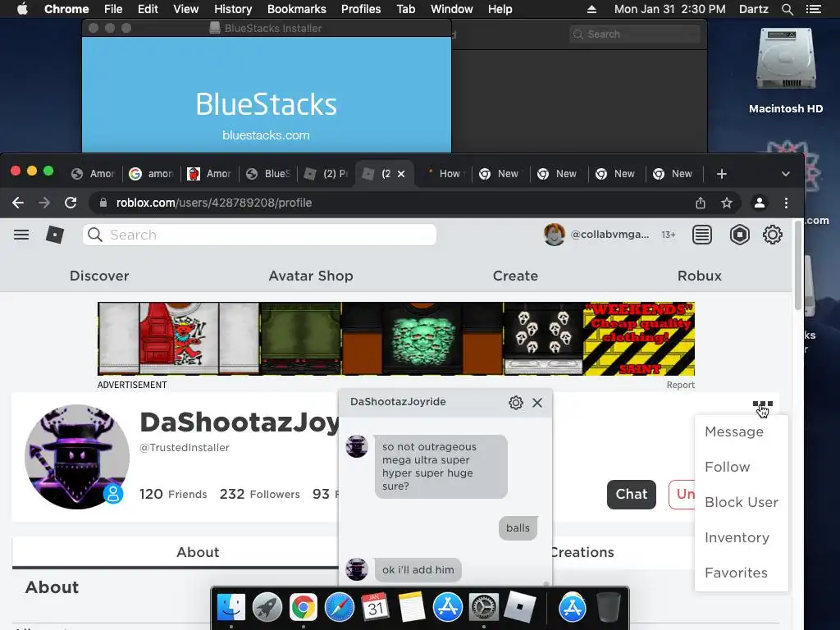Viewport: 840px width, 630px height.
Task: View the 120 Friends list
Action: point(173,494)
